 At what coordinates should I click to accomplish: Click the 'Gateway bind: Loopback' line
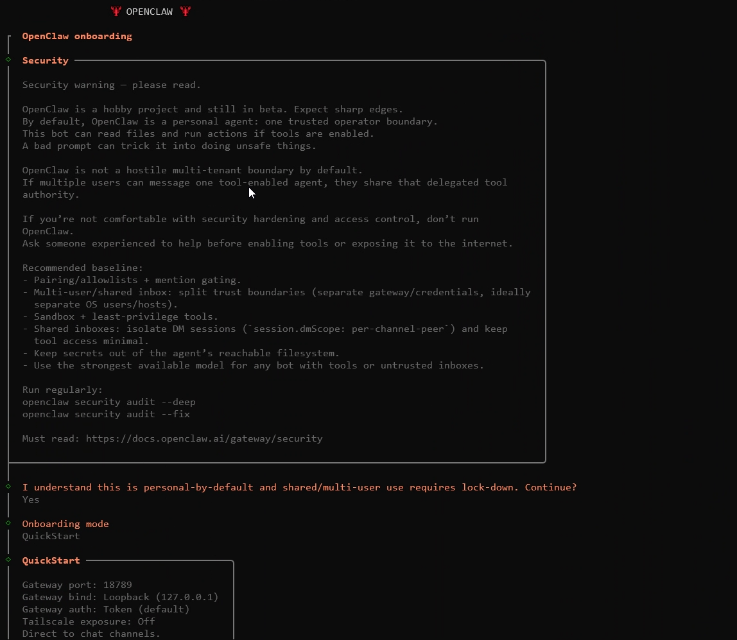tap(120, 597)
